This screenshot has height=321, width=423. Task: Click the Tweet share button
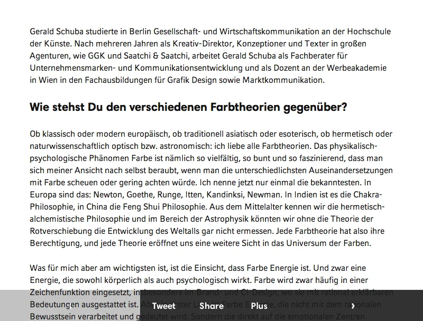point(163,306)
